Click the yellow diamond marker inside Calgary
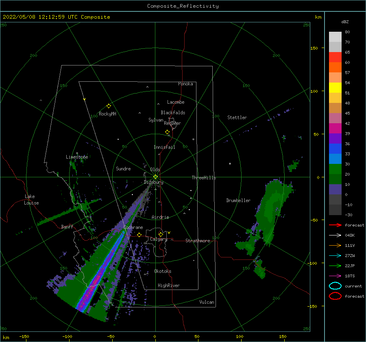The image size is (366, 342). tap(161, 234)
